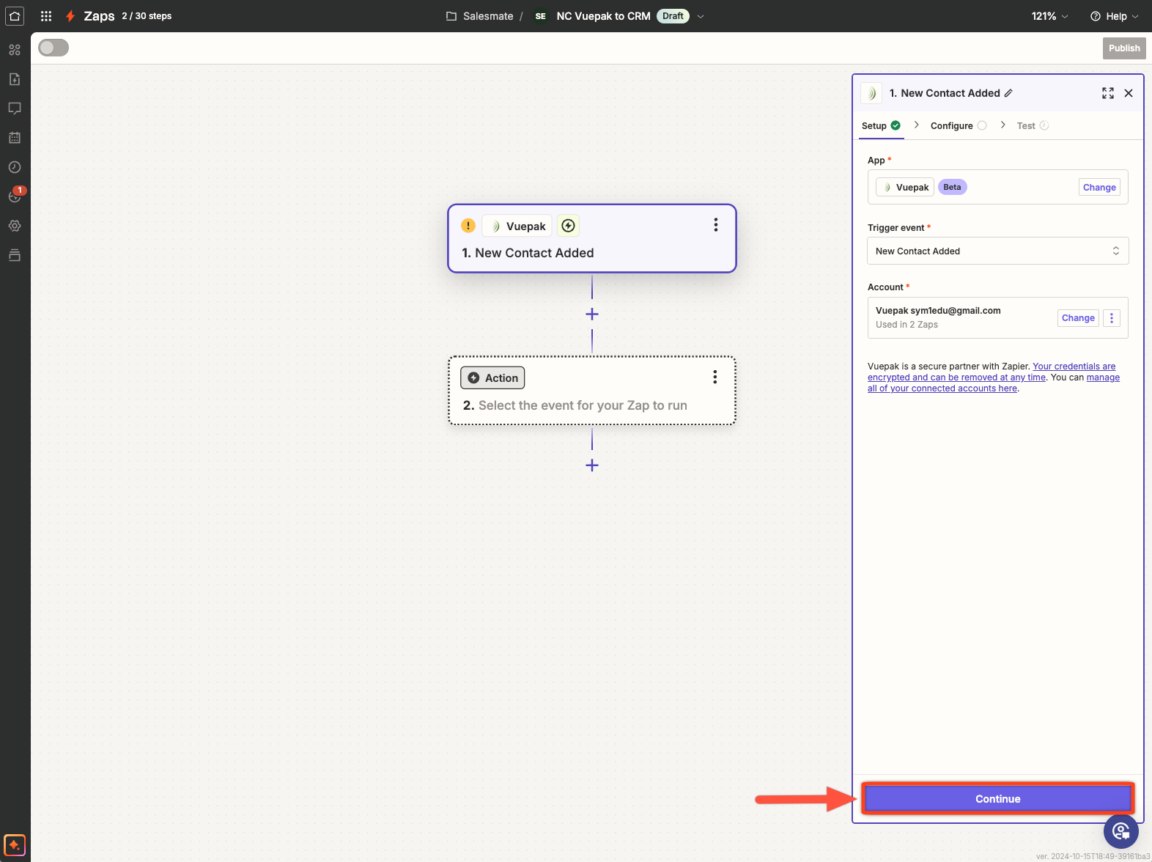Open the Trigger event dropdown
Screen dimensions: 1152x862
[x=997, y=251]
